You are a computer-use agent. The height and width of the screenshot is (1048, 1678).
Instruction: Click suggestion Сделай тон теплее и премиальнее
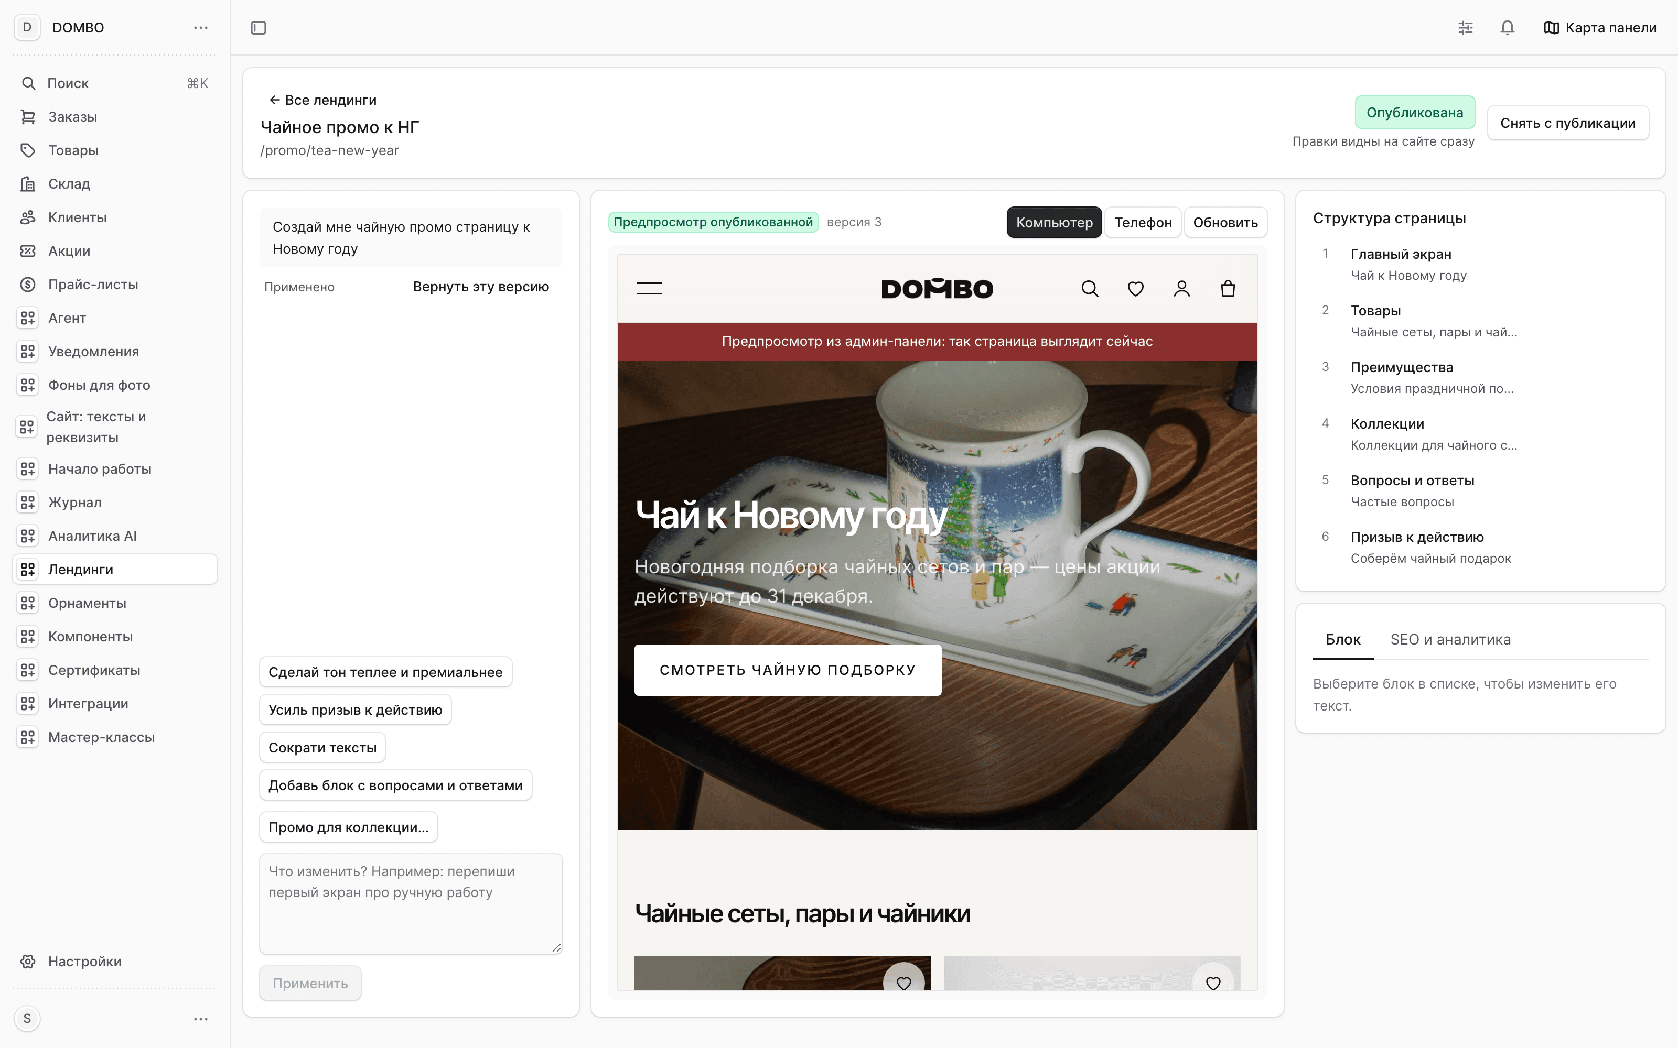click(385, 672)
